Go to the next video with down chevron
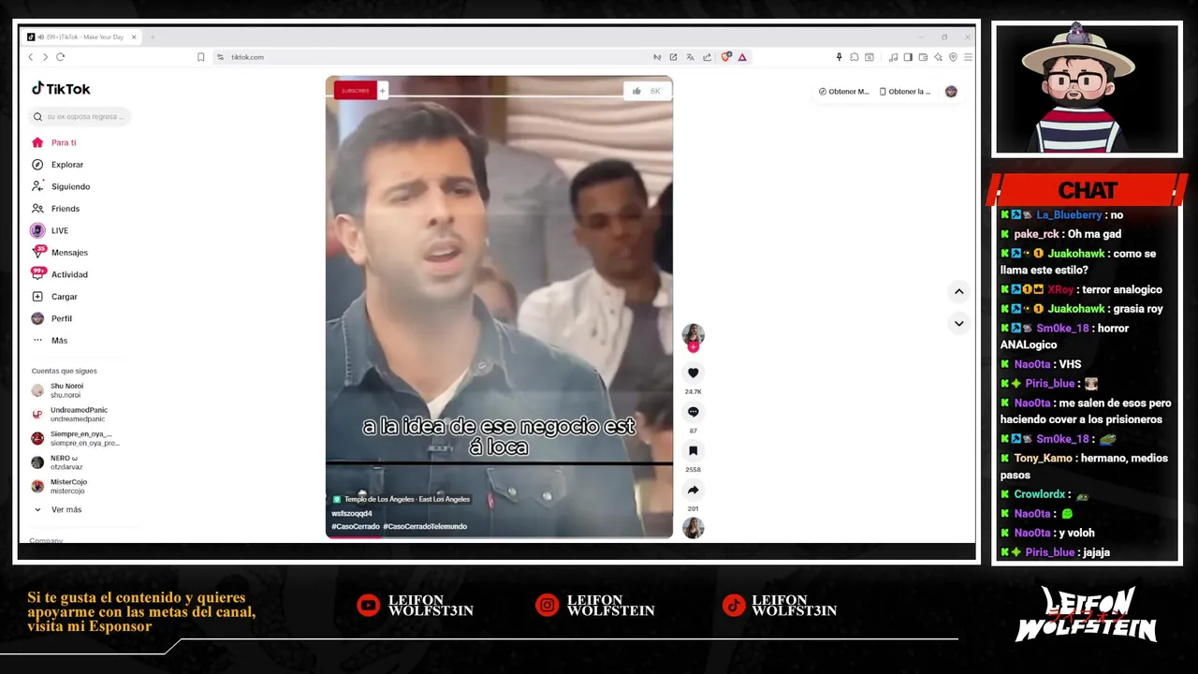The width and height of the screenshot is (1198, 674). [958, 324]
